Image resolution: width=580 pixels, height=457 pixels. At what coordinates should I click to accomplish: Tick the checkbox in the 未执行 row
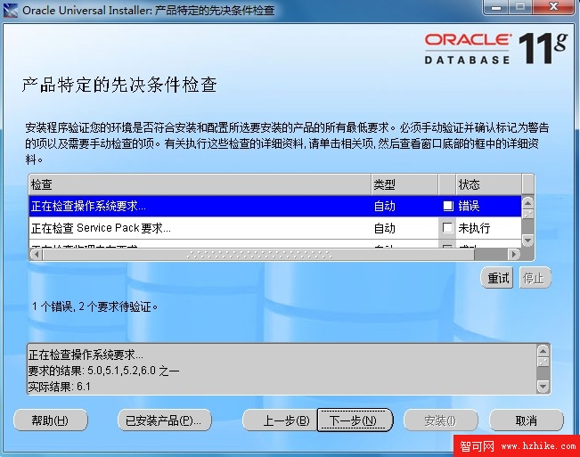coord(447,228)
